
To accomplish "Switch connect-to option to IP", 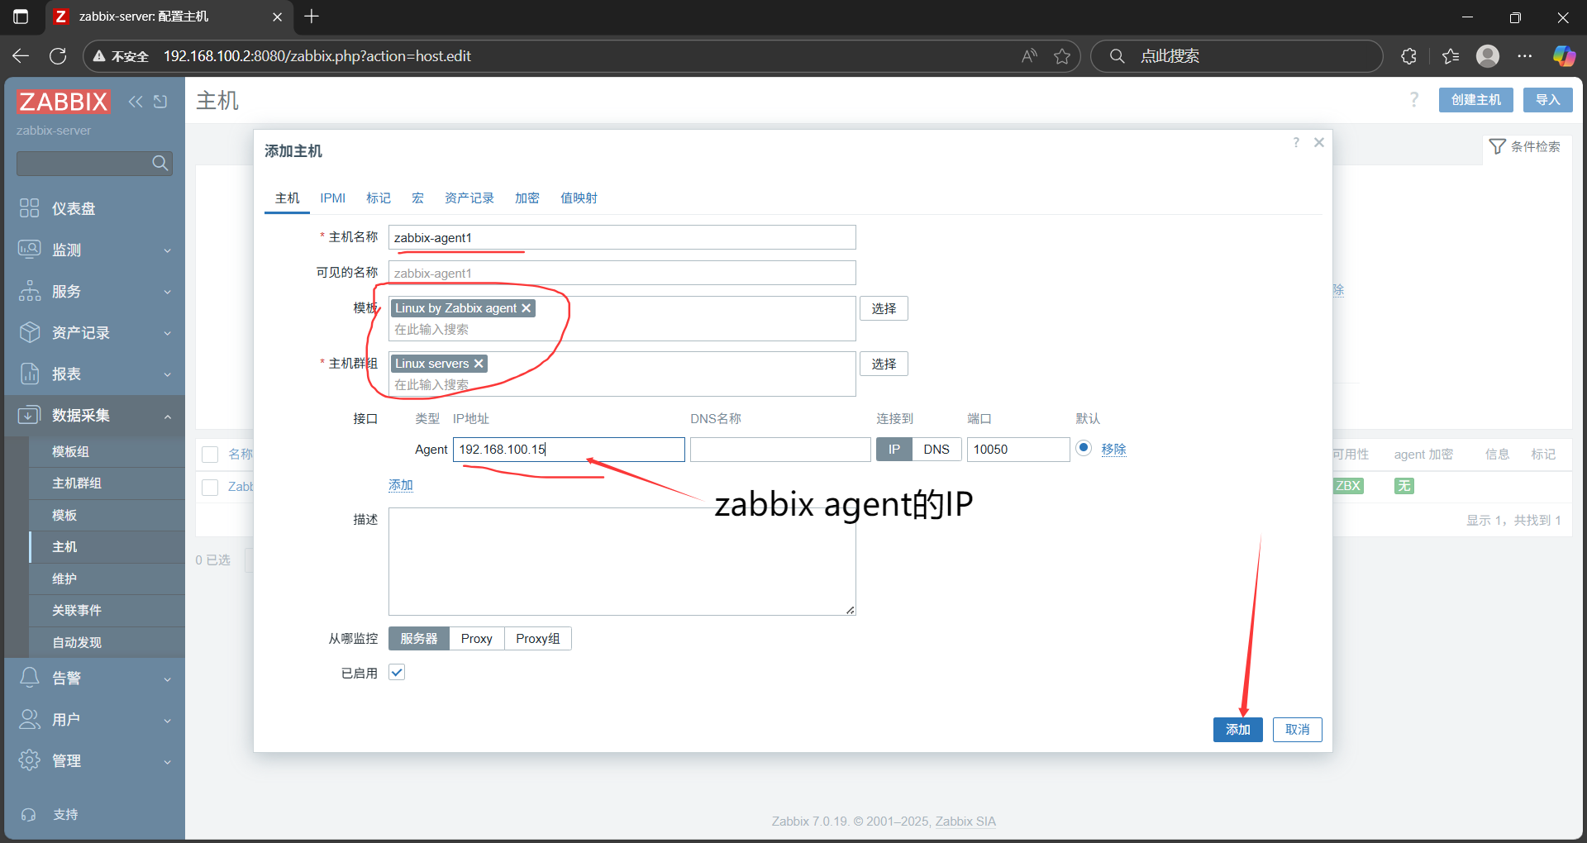I will 894,450.
